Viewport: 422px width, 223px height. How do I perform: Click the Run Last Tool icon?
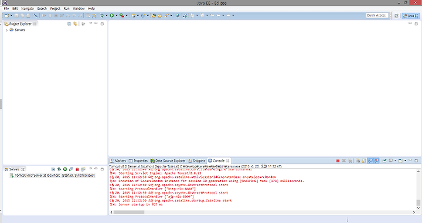[122, 16]
